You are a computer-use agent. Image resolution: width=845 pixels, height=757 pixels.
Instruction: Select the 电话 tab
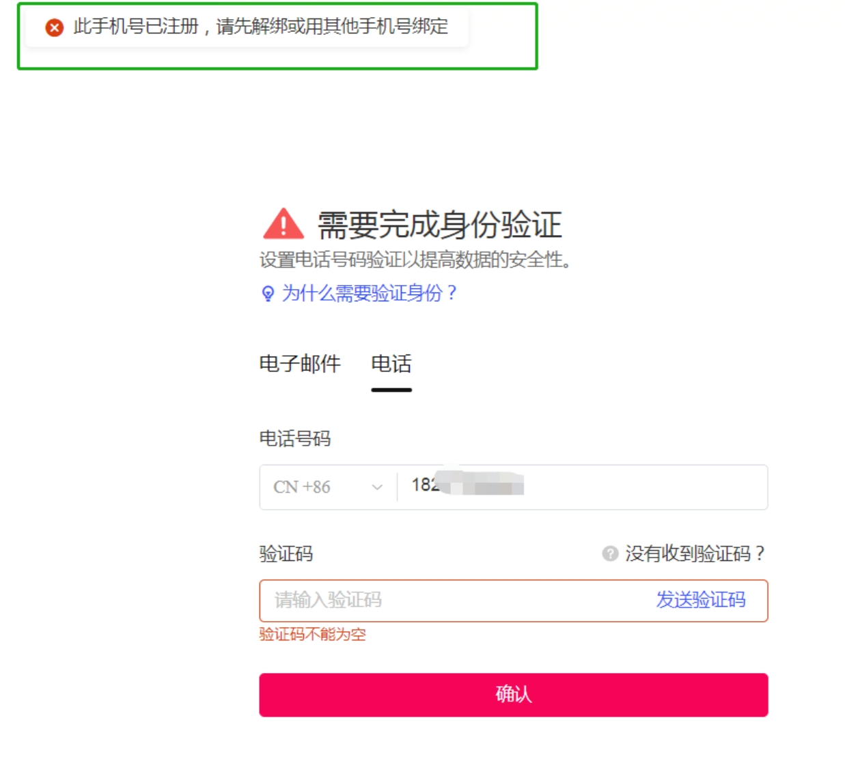pos(391,363)
